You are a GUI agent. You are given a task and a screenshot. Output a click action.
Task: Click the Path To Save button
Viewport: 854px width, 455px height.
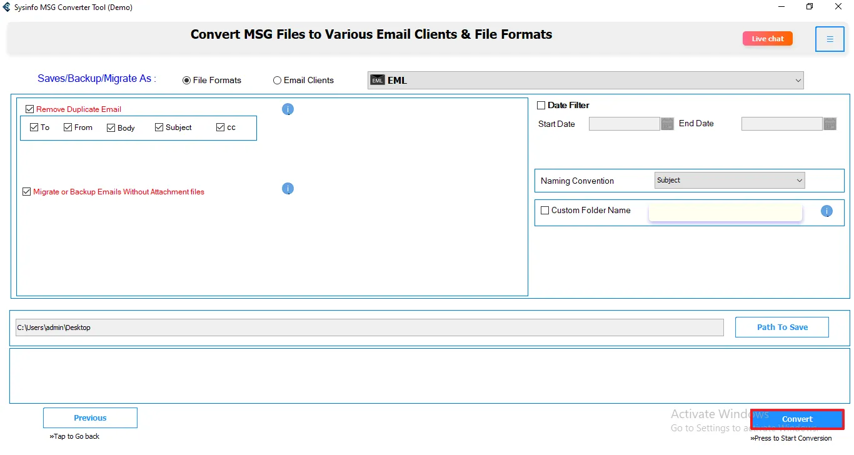(x=781, y=327)
